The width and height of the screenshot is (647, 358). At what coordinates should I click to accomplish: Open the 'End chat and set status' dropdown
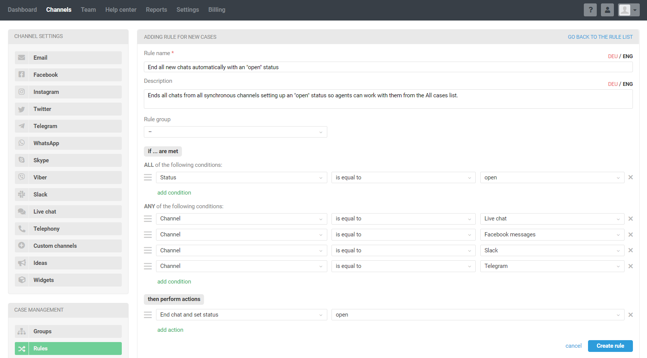pyautogui.click(x=242, y=315)
